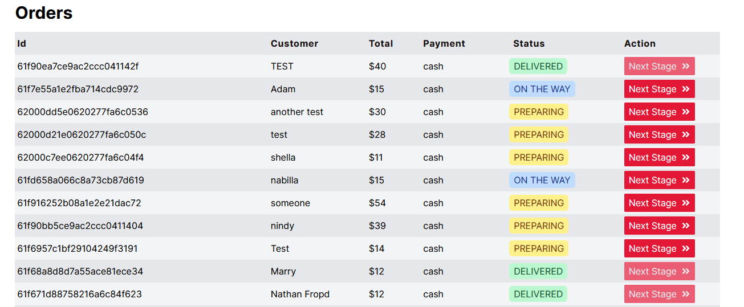
Task: Click customer name Adam
Action: tap(283, 89)
